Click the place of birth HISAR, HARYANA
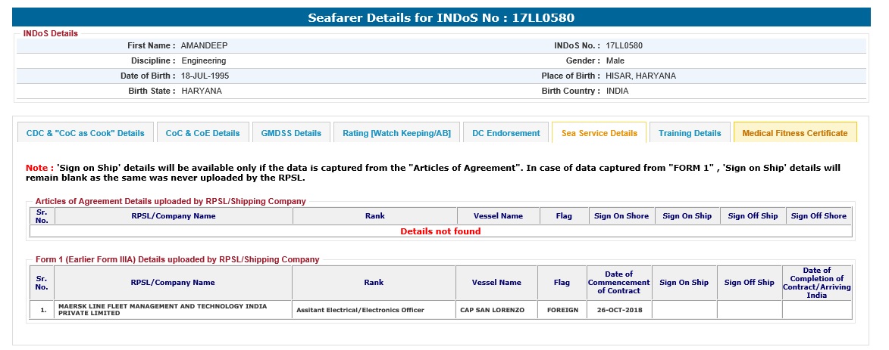 pos(640,76)
